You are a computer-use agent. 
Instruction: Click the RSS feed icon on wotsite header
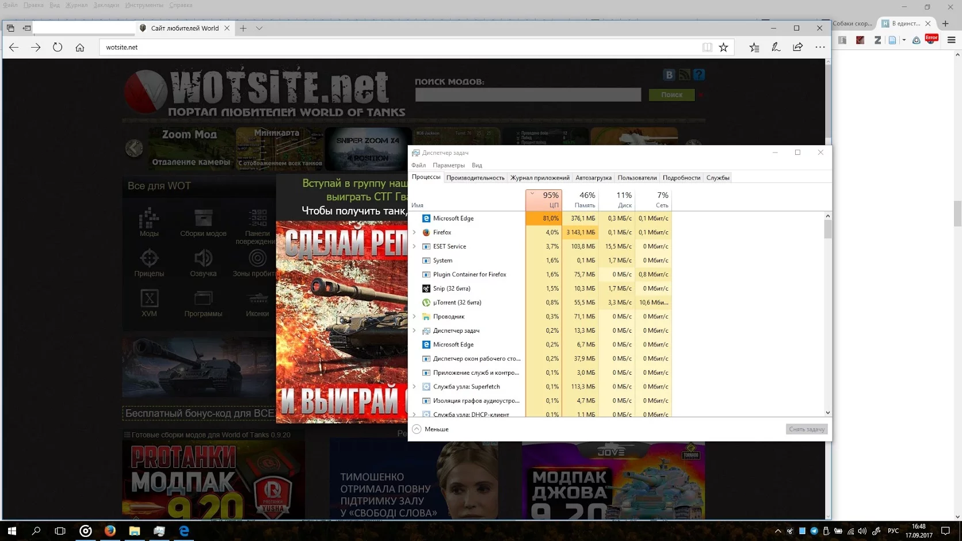(x=684, y=75)
